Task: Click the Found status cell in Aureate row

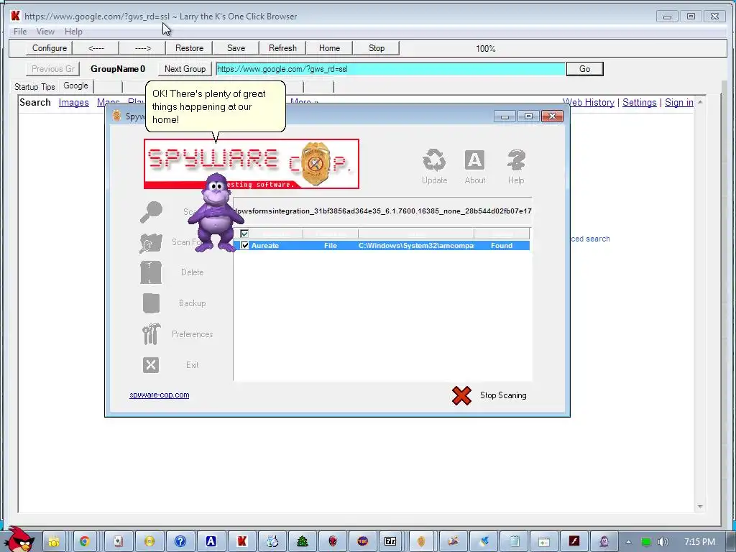Action: (x=502, y=246)
